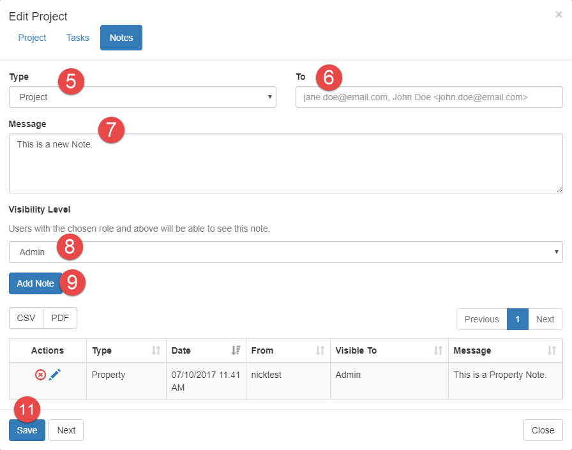The image size is (572, 450).
Task: Open the Type dropdown showing Project
Action: coord(142,98)
